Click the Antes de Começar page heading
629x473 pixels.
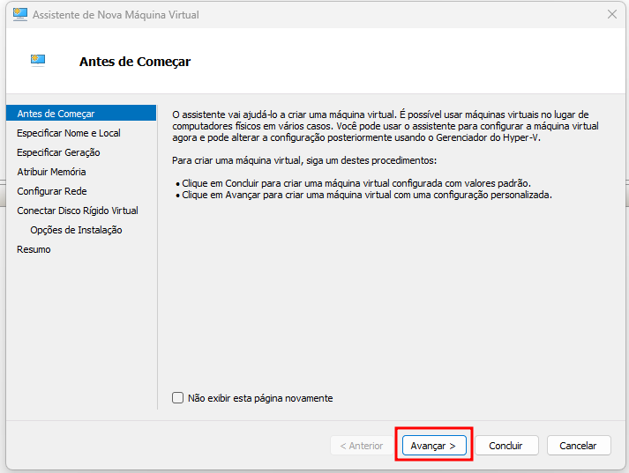135,62
